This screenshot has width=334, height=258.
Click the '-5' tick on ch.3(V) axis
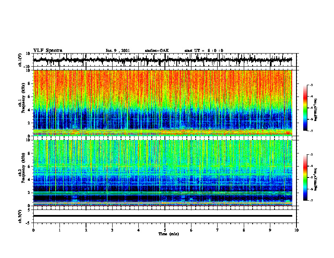coord(29,223)
